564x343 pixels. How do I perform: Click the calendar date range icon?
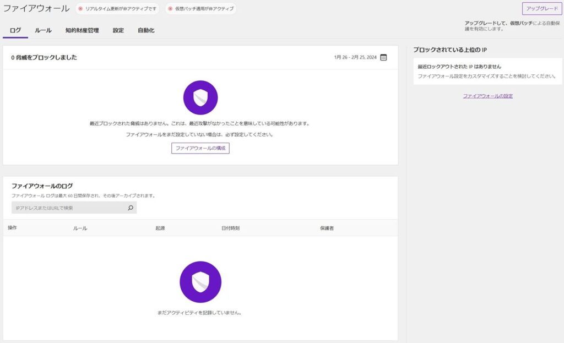(383, 57)
